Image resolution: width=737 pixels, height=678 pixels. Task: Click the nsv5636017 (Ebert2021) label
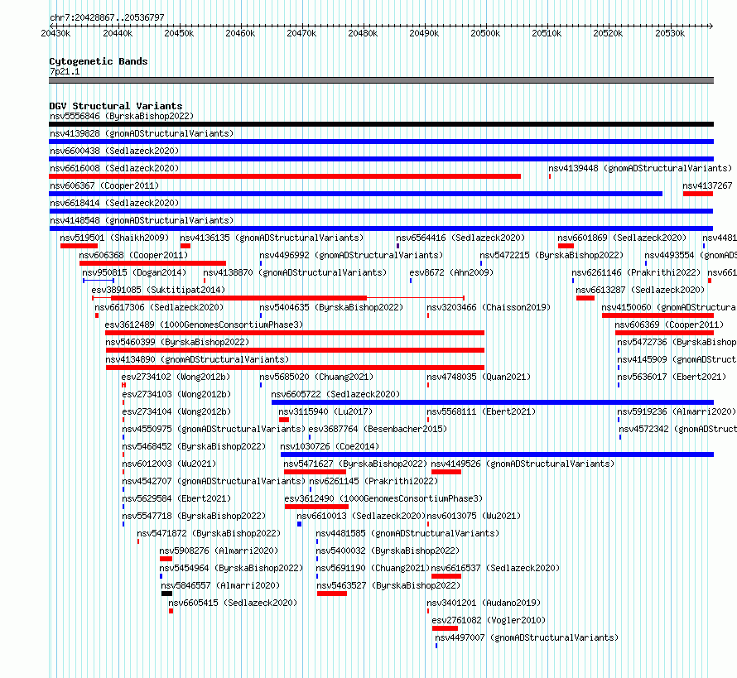[x=672, y=377]
